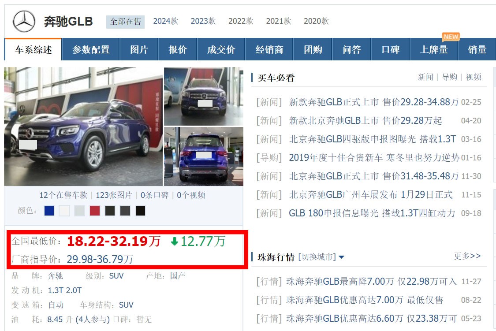Open the 报价 tab
This screenshot has height=331, width=496.
click(178, 49)
